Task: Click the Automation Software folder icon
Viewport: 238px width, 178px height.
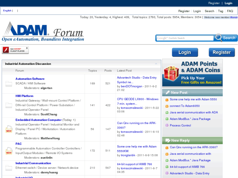Action: [x=9, y=84]
